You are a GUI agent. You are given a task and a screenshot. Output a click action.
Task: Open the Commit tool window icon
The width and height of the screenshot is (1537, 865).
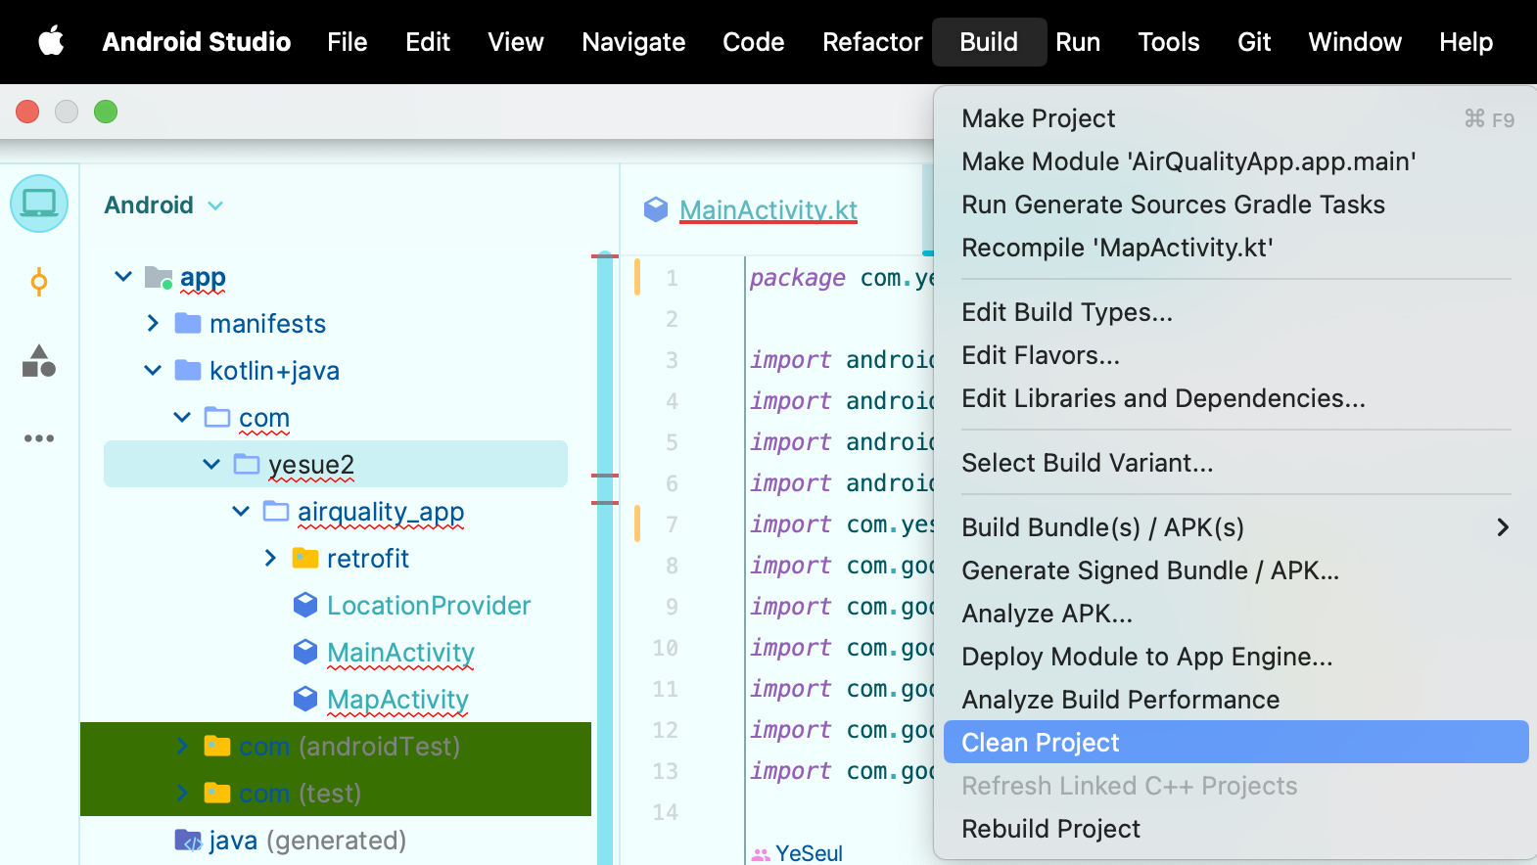(39, 283)
